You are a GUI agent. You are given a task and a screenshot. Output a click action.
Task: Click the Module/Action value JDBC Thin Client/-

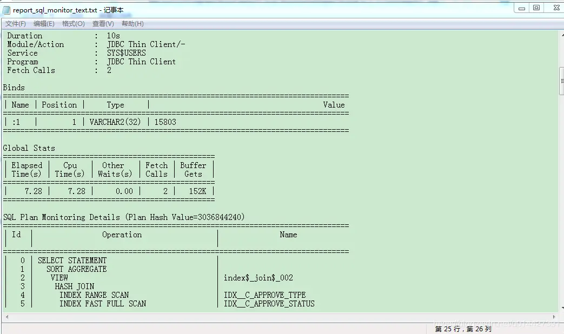click(146, 44)
